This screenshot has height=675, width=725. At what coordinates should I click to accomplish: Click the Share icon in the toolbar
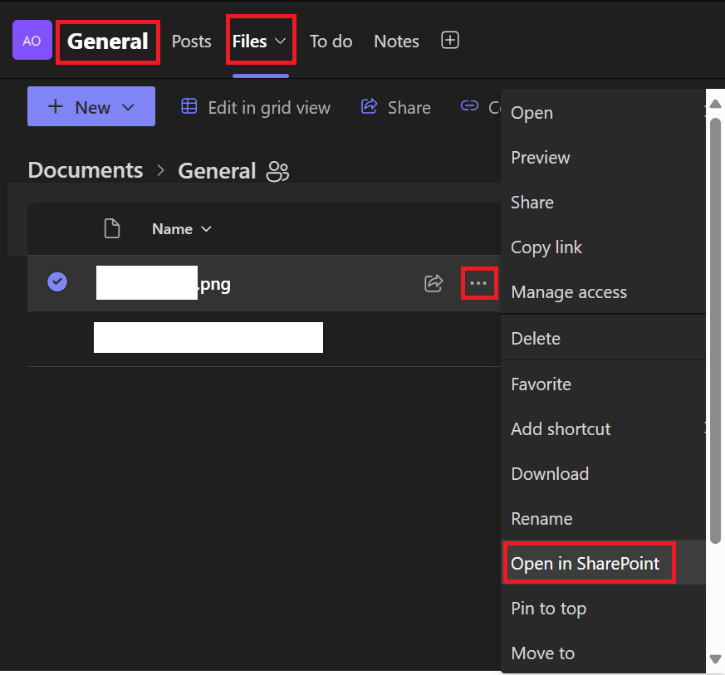(370, 107)
